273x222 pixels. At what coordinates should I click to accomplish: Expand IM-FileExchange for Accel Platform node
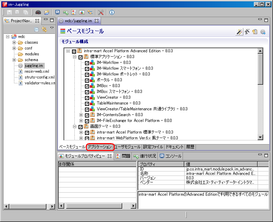tap(81, 121)
